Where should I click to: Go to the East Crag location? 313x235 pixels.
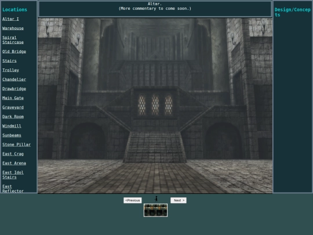click(x=13, y=154)
